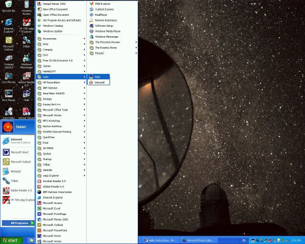Expand the Norton AntiVirus folder
305x244 pixels.
point(61,126)
